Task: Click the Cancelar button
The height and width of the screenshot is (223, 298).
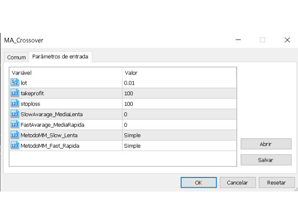Action: pos(237,183)
